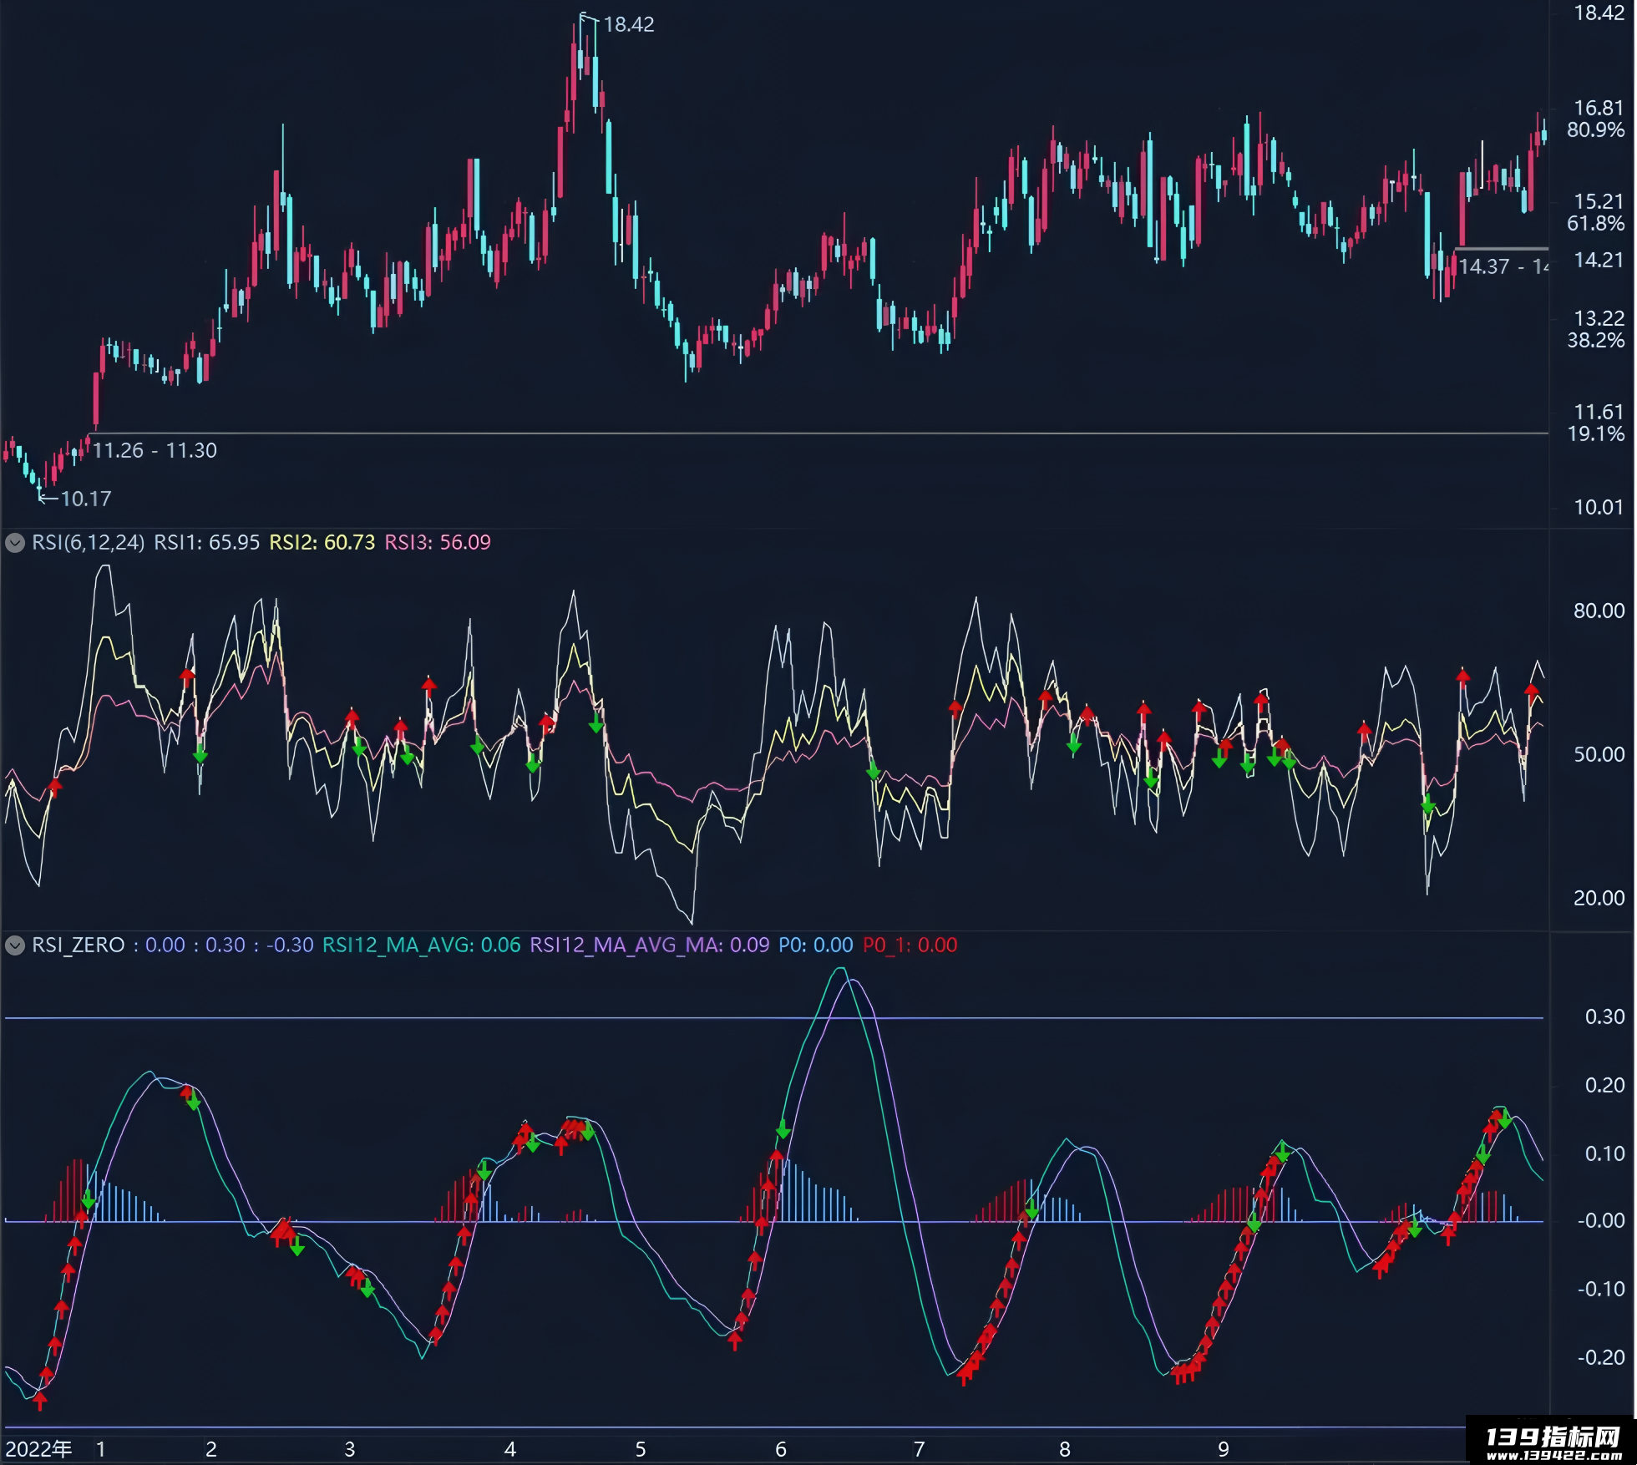Viewport: 1637px width, 1465px height.
Task: Click the 2022年 year label on the timeline
Action: (38, 1449)
